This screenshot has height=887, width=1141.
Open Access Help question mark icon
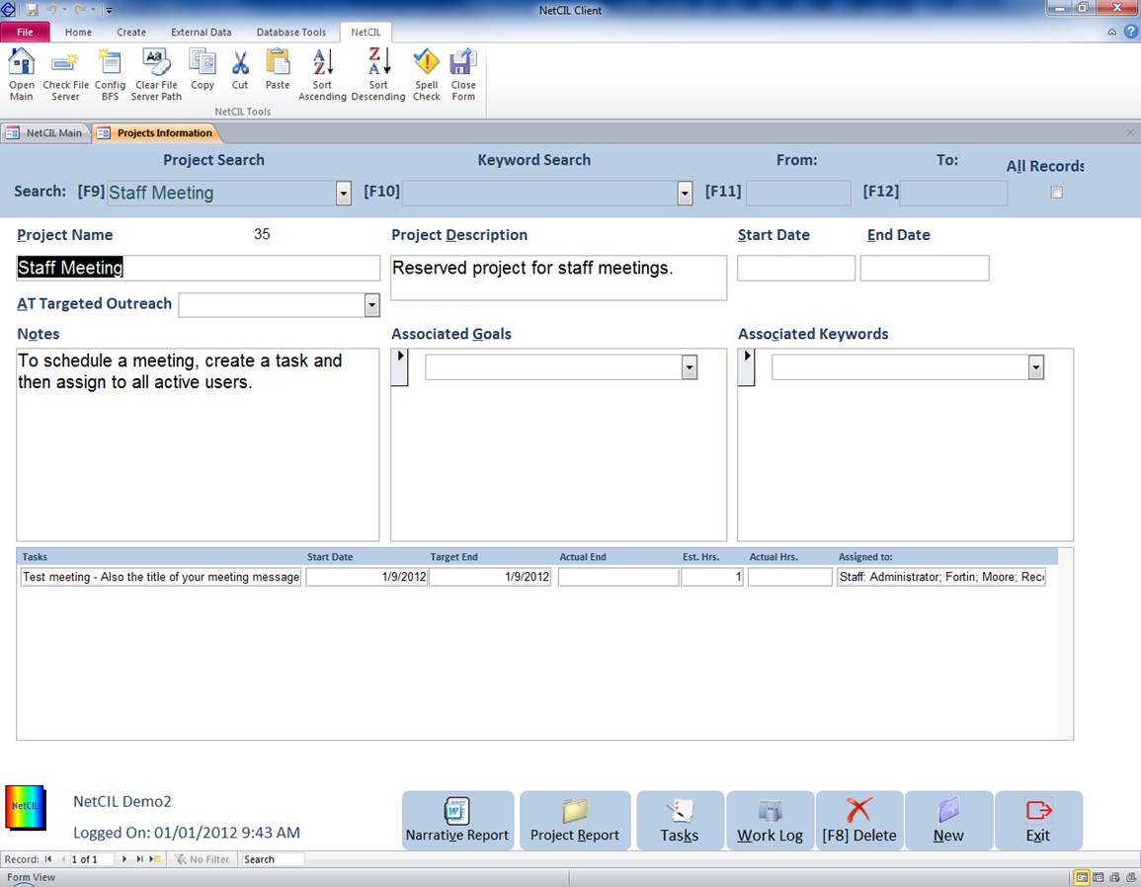click(x=1130, y=32)
